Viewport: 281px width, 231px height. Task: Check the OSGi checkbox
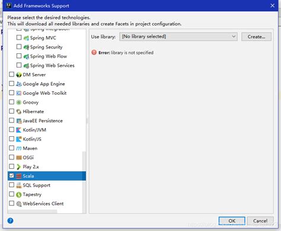pos(12,157)
